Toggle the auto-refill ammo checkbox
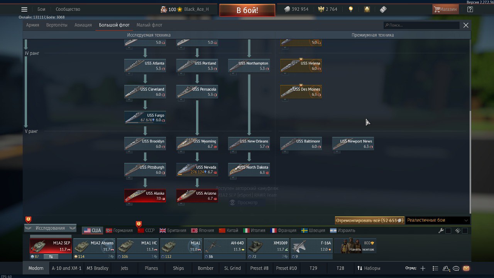Viewport: 494px width, 278px height. point(465,231)
